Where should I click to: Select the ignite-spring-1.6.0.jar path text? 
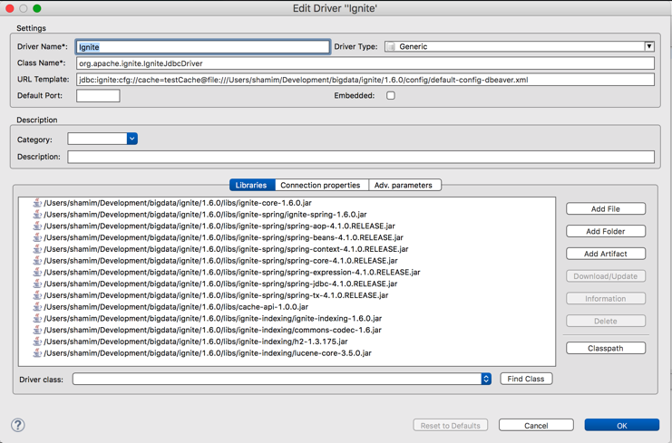click(205, 215)
